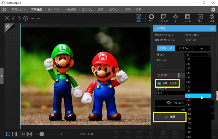Choose 1600 from width list
This screenshot has height=139, width=218.
point(198,128)
